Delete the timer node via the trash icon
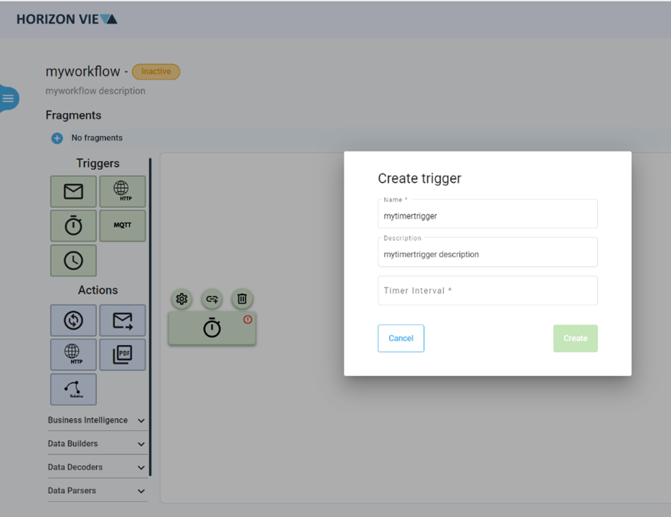671x517 pixels. tap(242, 299)
